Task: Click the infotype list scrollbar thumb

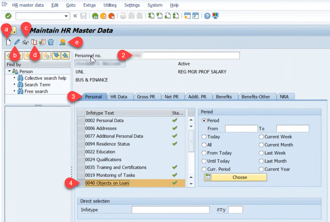Action: (x=191, y=141)
